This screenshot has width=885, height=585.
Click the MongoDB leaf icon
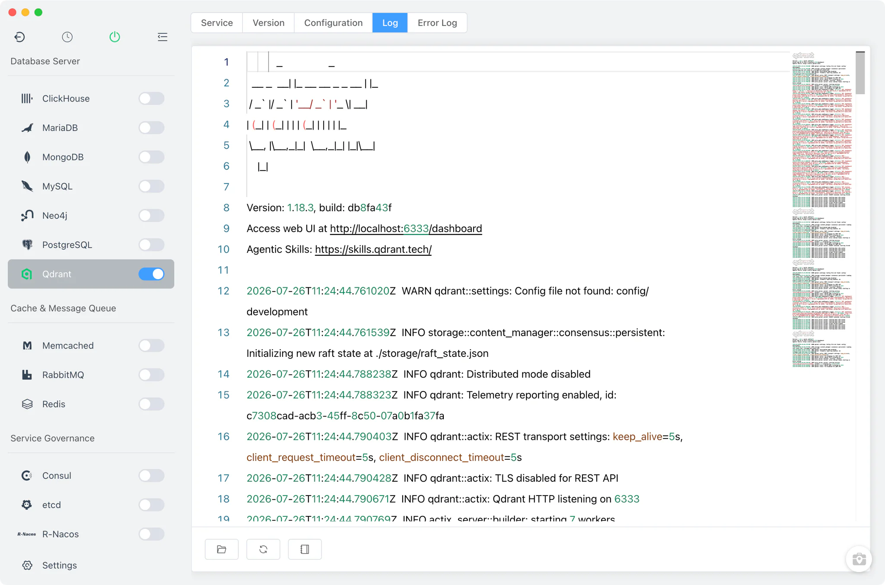27,157
